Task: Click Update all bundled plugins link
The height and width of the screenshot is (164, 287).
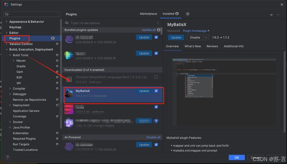Action: [x=148, y=30]
